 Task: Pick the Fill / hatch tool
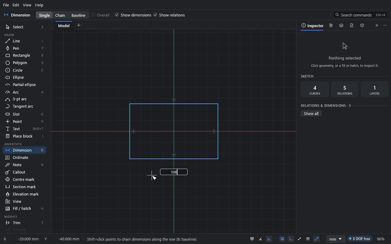point(24,209)
